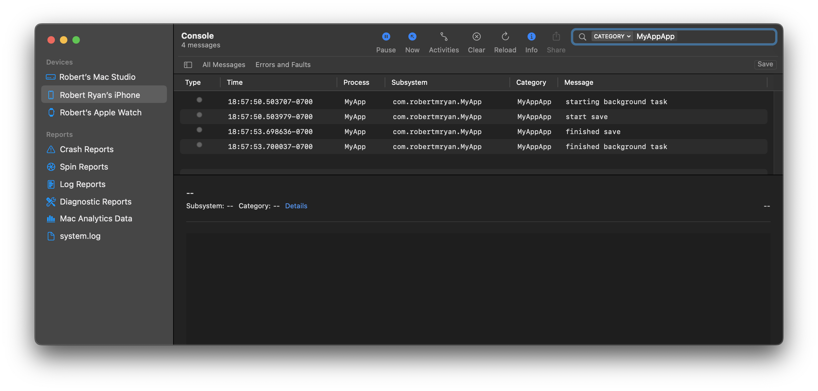Click type dot of 'start save' row
The image size is (818, 391).
(x=199, y=115)
